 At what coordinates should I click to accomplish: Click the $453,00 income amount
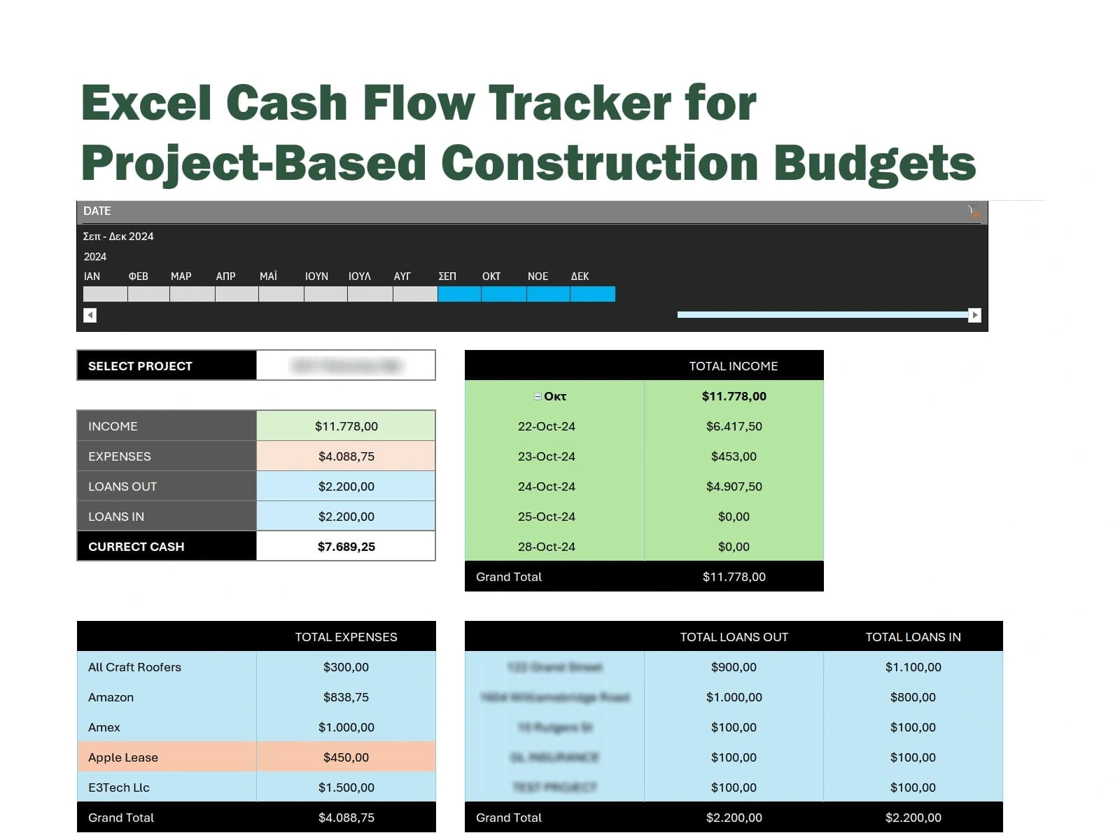point(734,456)
